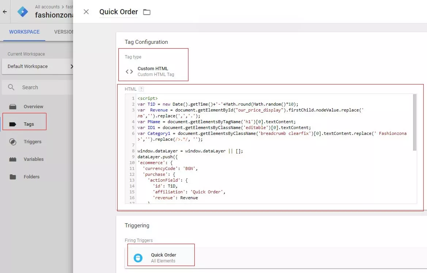
Task: Open the Triggers section
Action: [x=33, y=142]
